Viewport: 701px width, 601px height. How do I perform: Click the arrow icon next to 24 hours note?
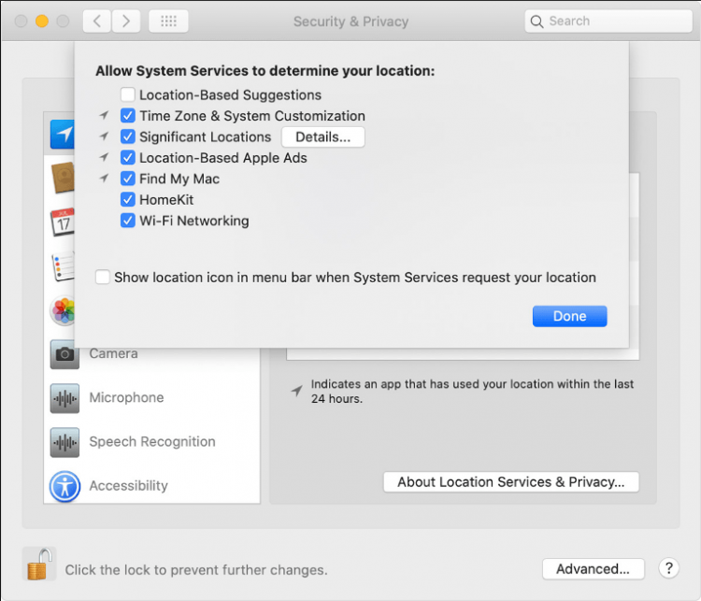[x=297, y=391]
